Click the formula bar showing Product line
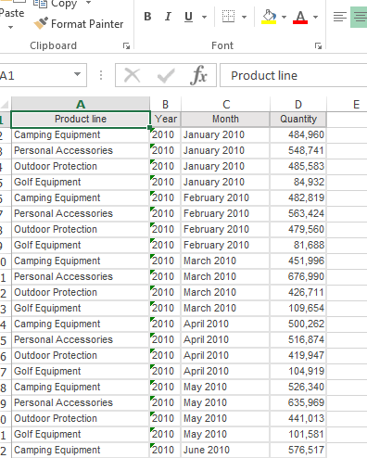The width and height of the screenshot is (367, 458). [294, 75]
